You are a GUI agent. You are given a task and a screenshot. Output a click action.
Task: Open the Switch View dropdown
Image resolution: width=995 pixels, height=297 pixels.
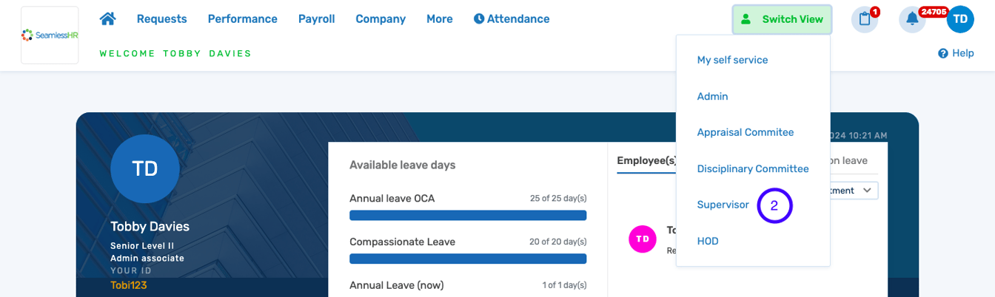pyautogui.click(x=782, y=20)
